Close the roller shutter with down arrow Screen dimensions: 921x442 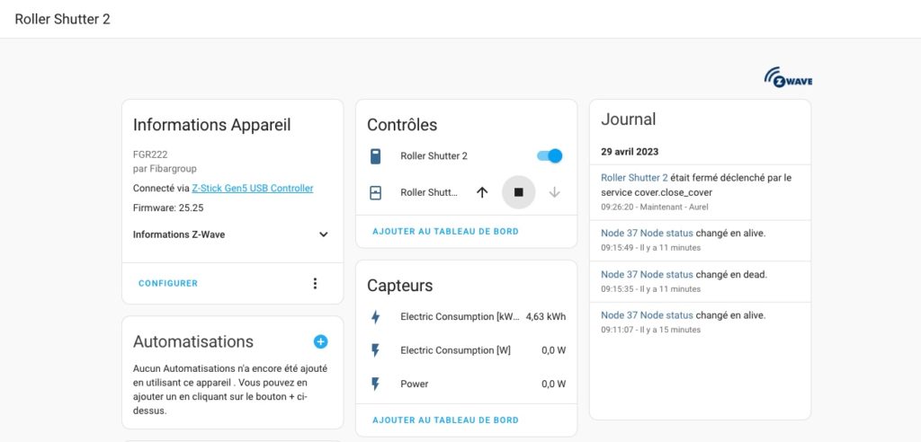click(x=554, y=192)
